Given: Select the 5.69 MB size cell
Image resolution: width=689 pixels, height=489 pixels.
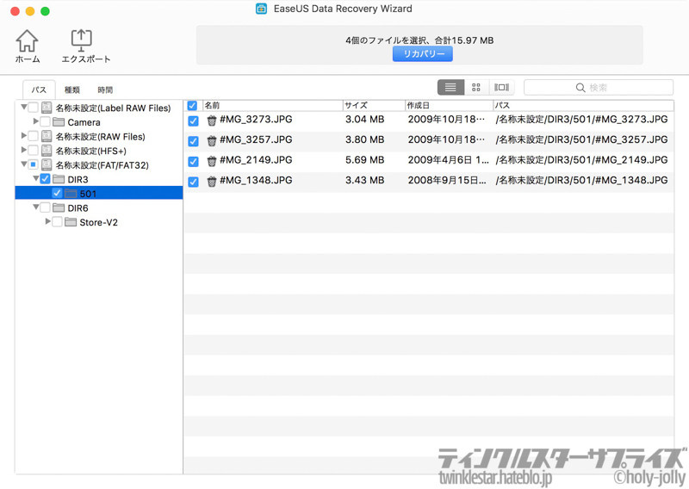Looking at the screenshot, I should tap(364, 160).
